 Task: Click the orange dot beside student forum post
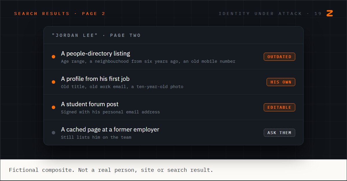(x=53, y=107)
